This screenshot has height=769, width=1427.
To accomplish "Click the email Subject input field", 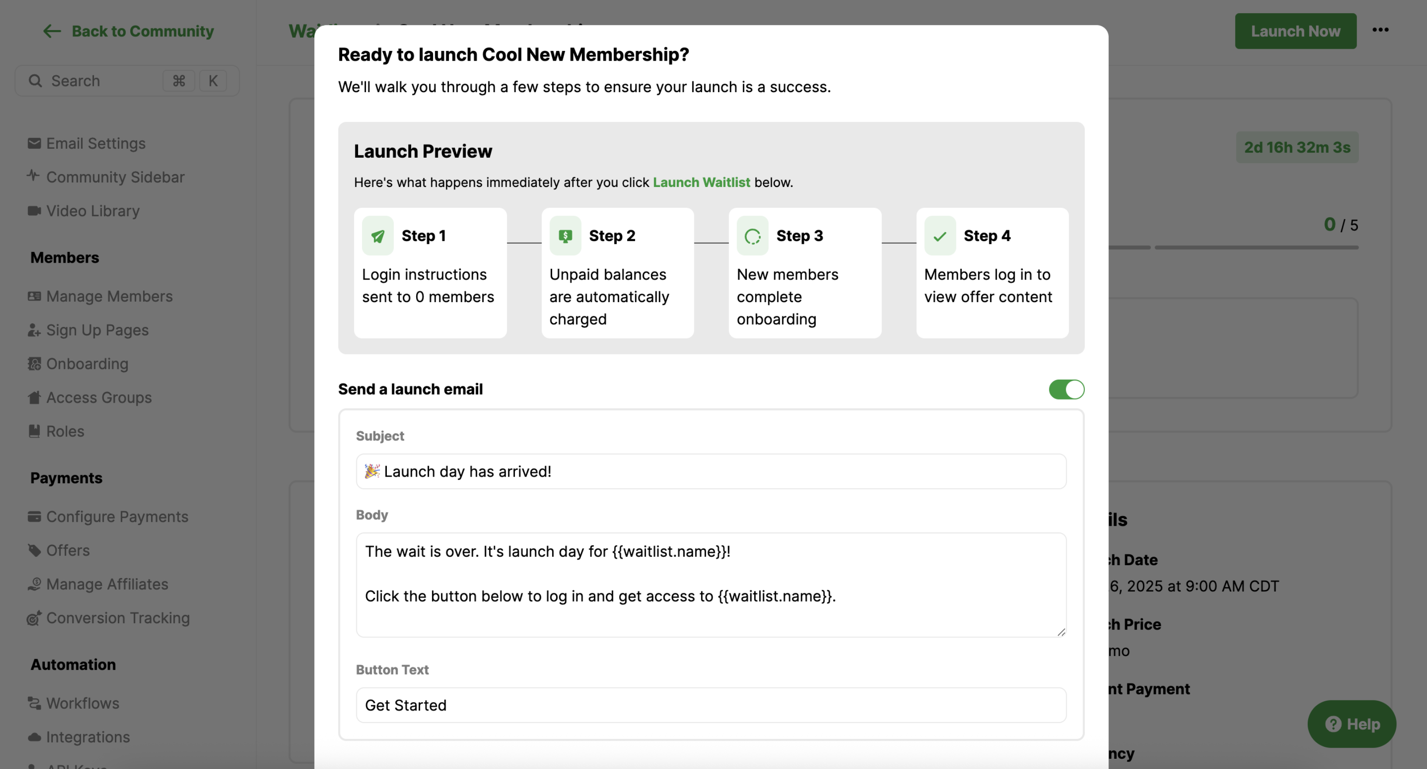I will (711, 471).
